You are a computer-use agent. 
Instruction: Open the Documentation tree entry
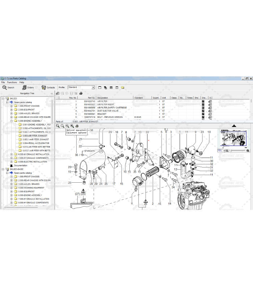[x=21, y=165]
